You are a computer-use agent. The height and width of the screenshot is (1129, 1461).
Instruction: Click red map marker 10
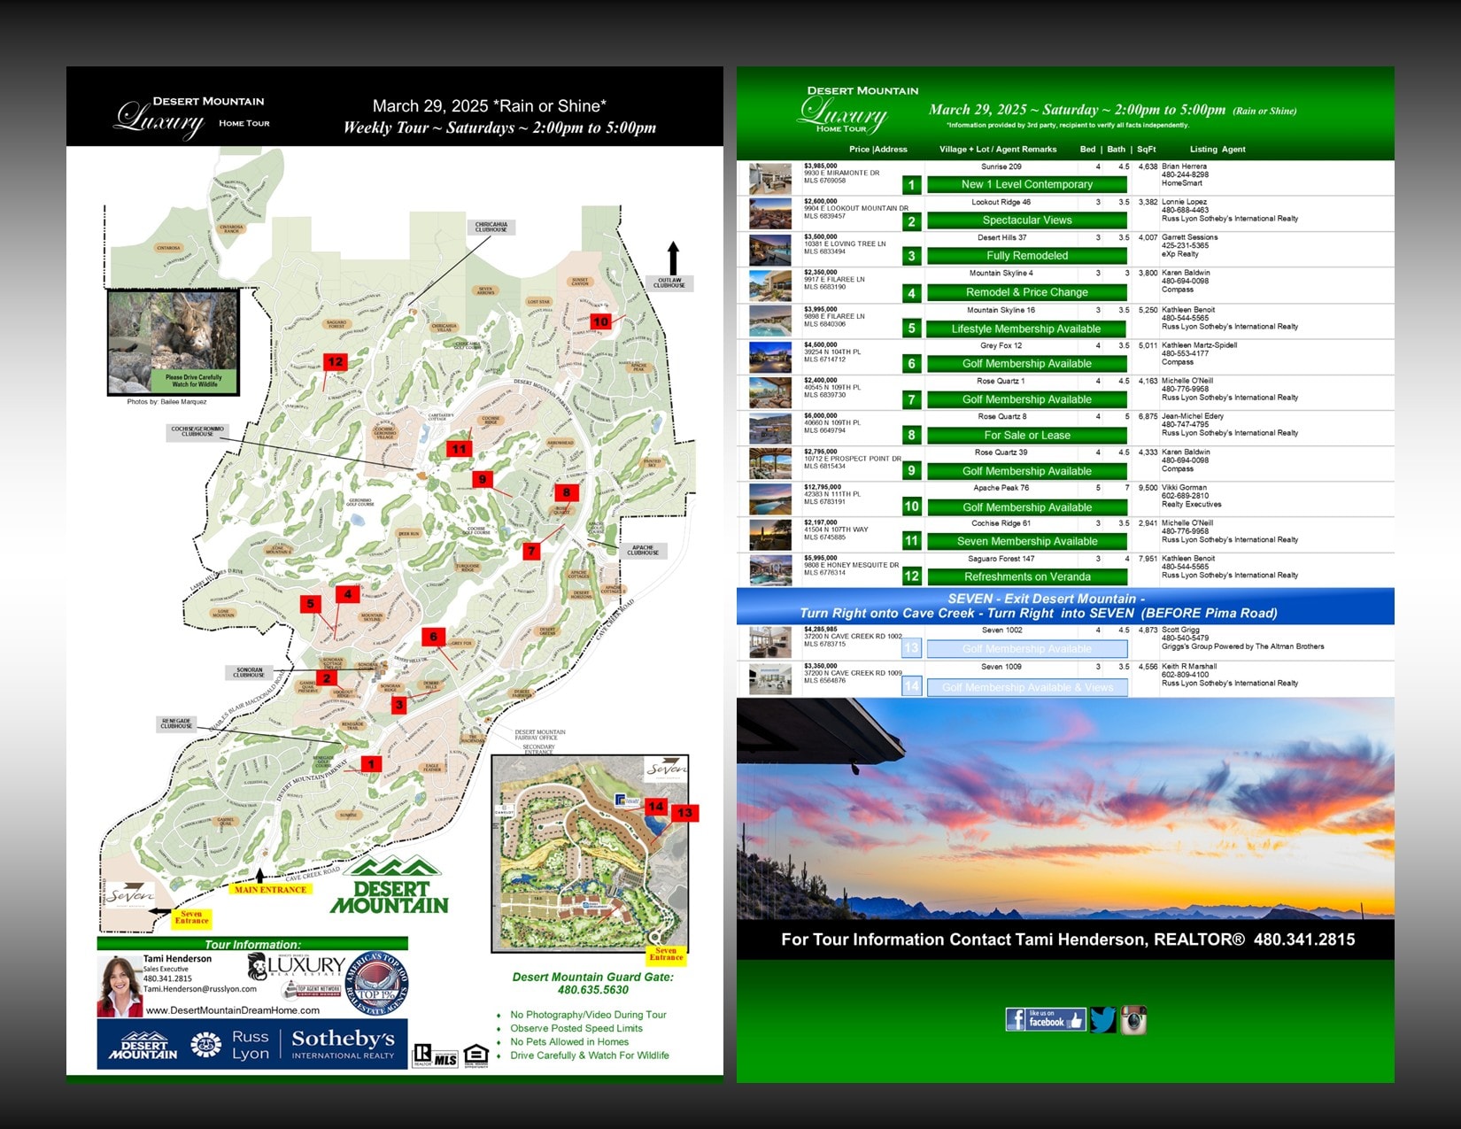603,321
